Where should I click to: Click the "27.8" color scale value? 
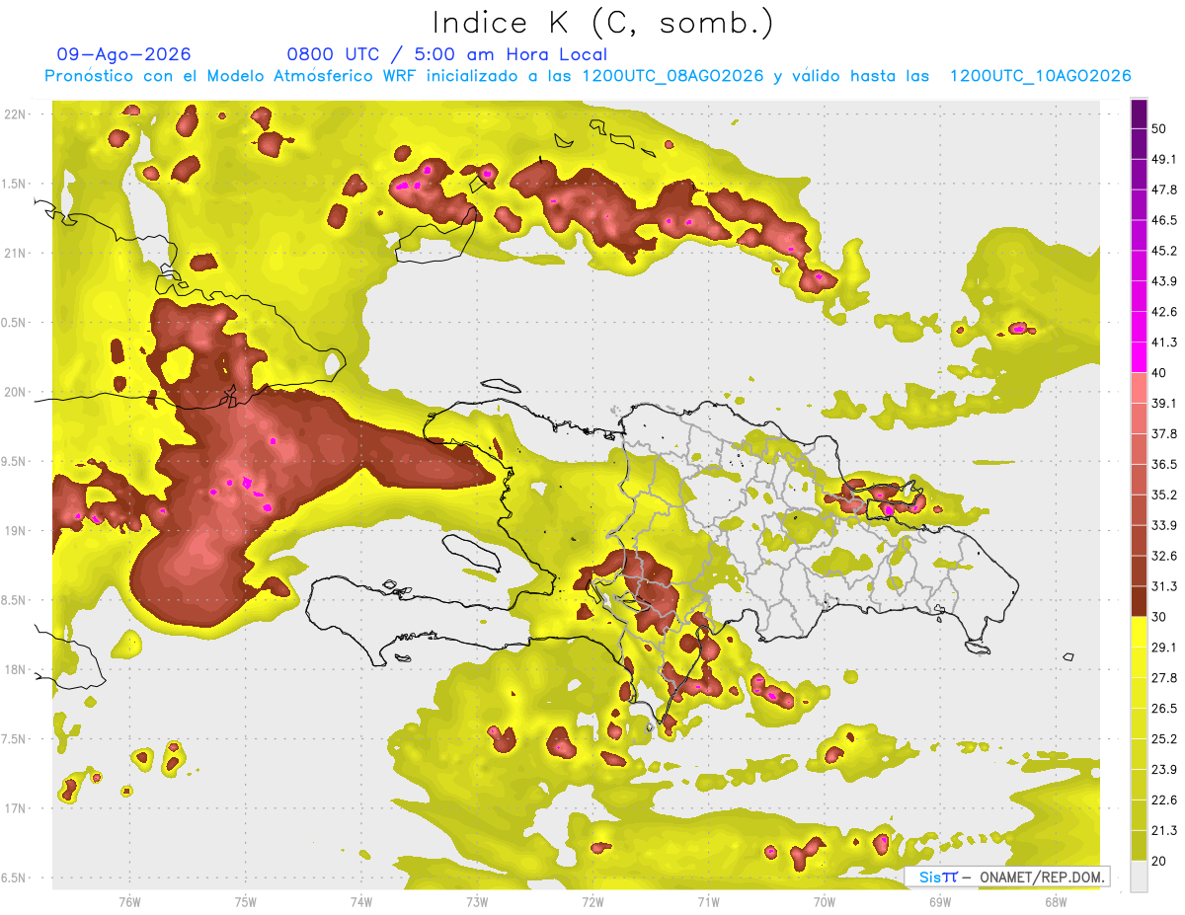1163,678
